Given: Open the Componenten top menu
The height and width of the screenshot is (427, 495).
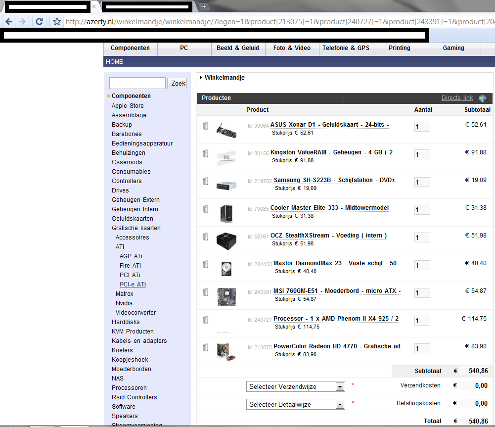Looking at the screenshot, I should (x=130, y=48).
